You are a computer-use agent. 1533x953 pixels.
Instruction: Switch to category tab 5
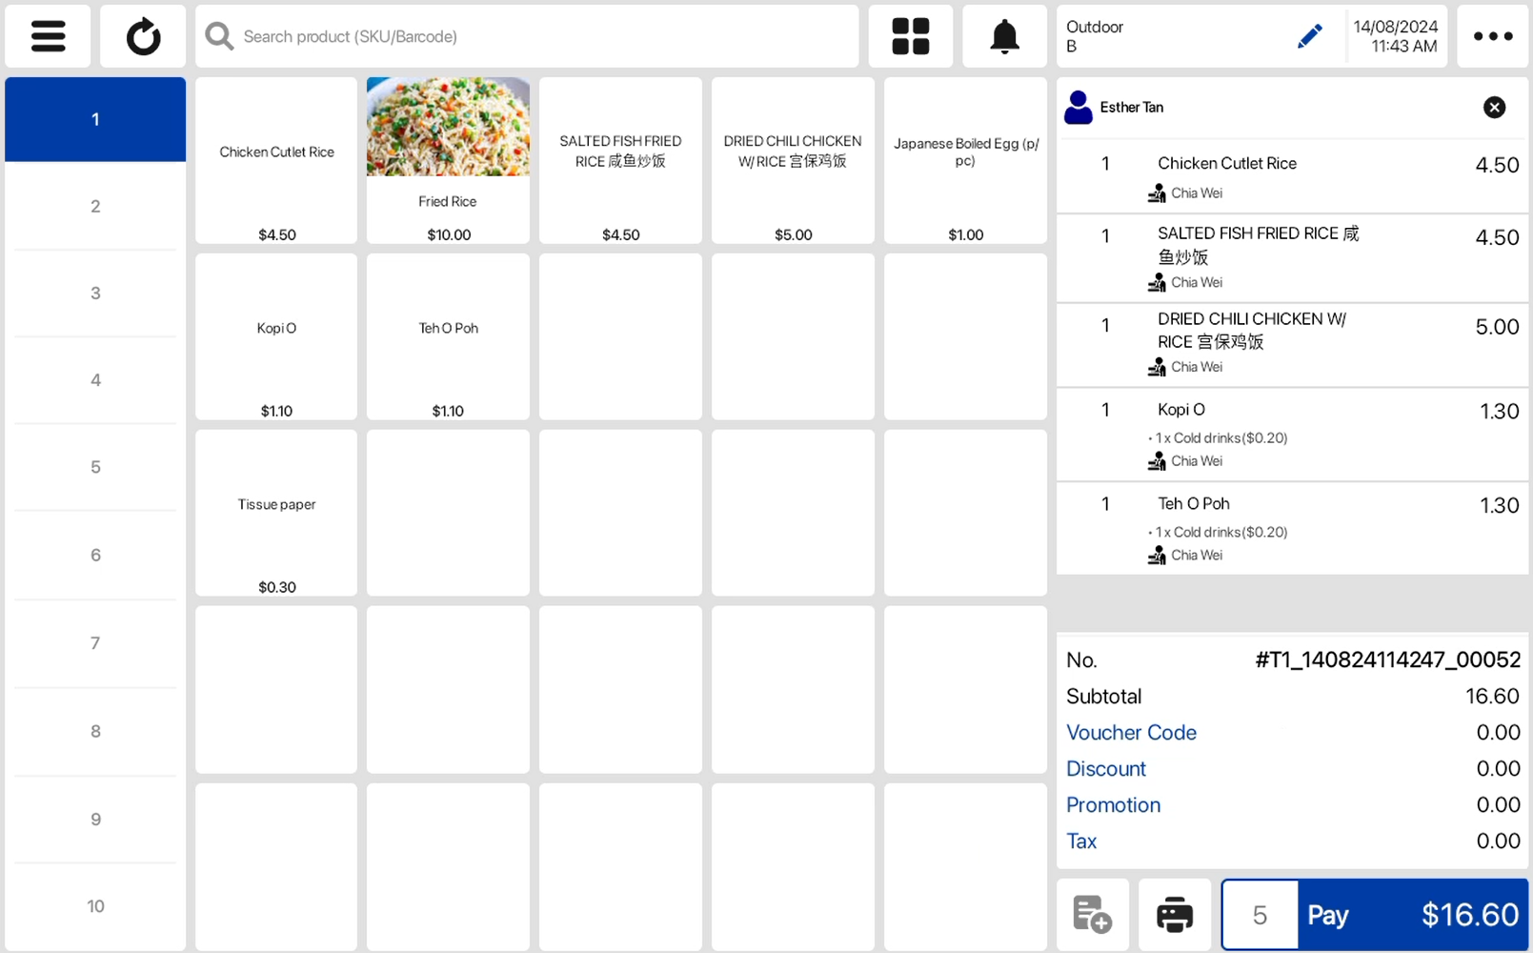coord(95,467)
